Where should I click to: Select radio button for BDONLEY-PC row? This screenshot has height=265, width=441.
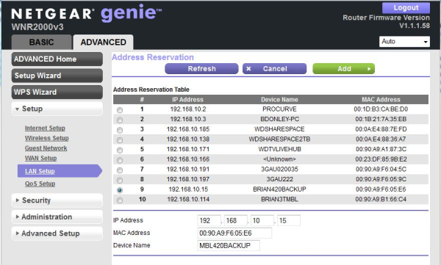(120, 120)
